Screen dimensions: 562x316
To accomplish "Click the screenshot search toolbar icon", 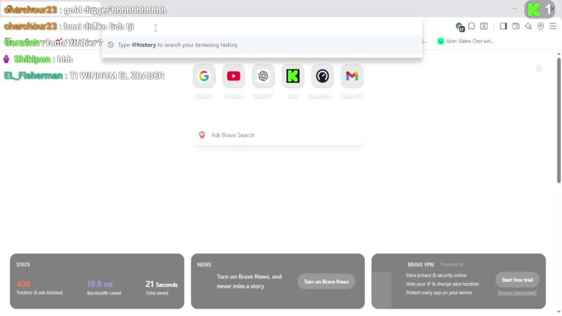I will (x=484, y=26).
